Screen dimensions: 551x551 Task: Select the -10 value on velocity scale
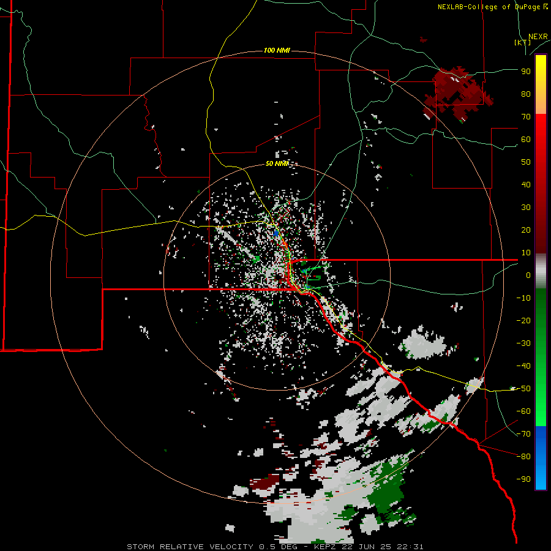(523, 298)
